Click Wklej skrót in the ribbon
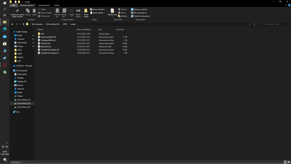 tap(44, 16)
